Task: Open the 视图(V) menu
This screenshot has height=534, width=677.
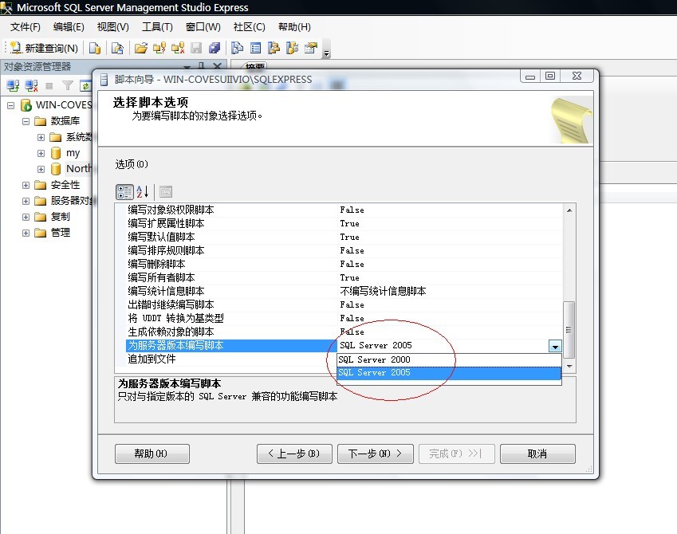Action: 113,27
